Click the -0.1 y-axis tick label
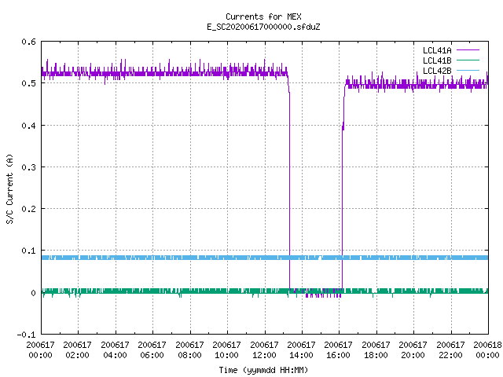503x377 pixels. click(x=26, y=335)
